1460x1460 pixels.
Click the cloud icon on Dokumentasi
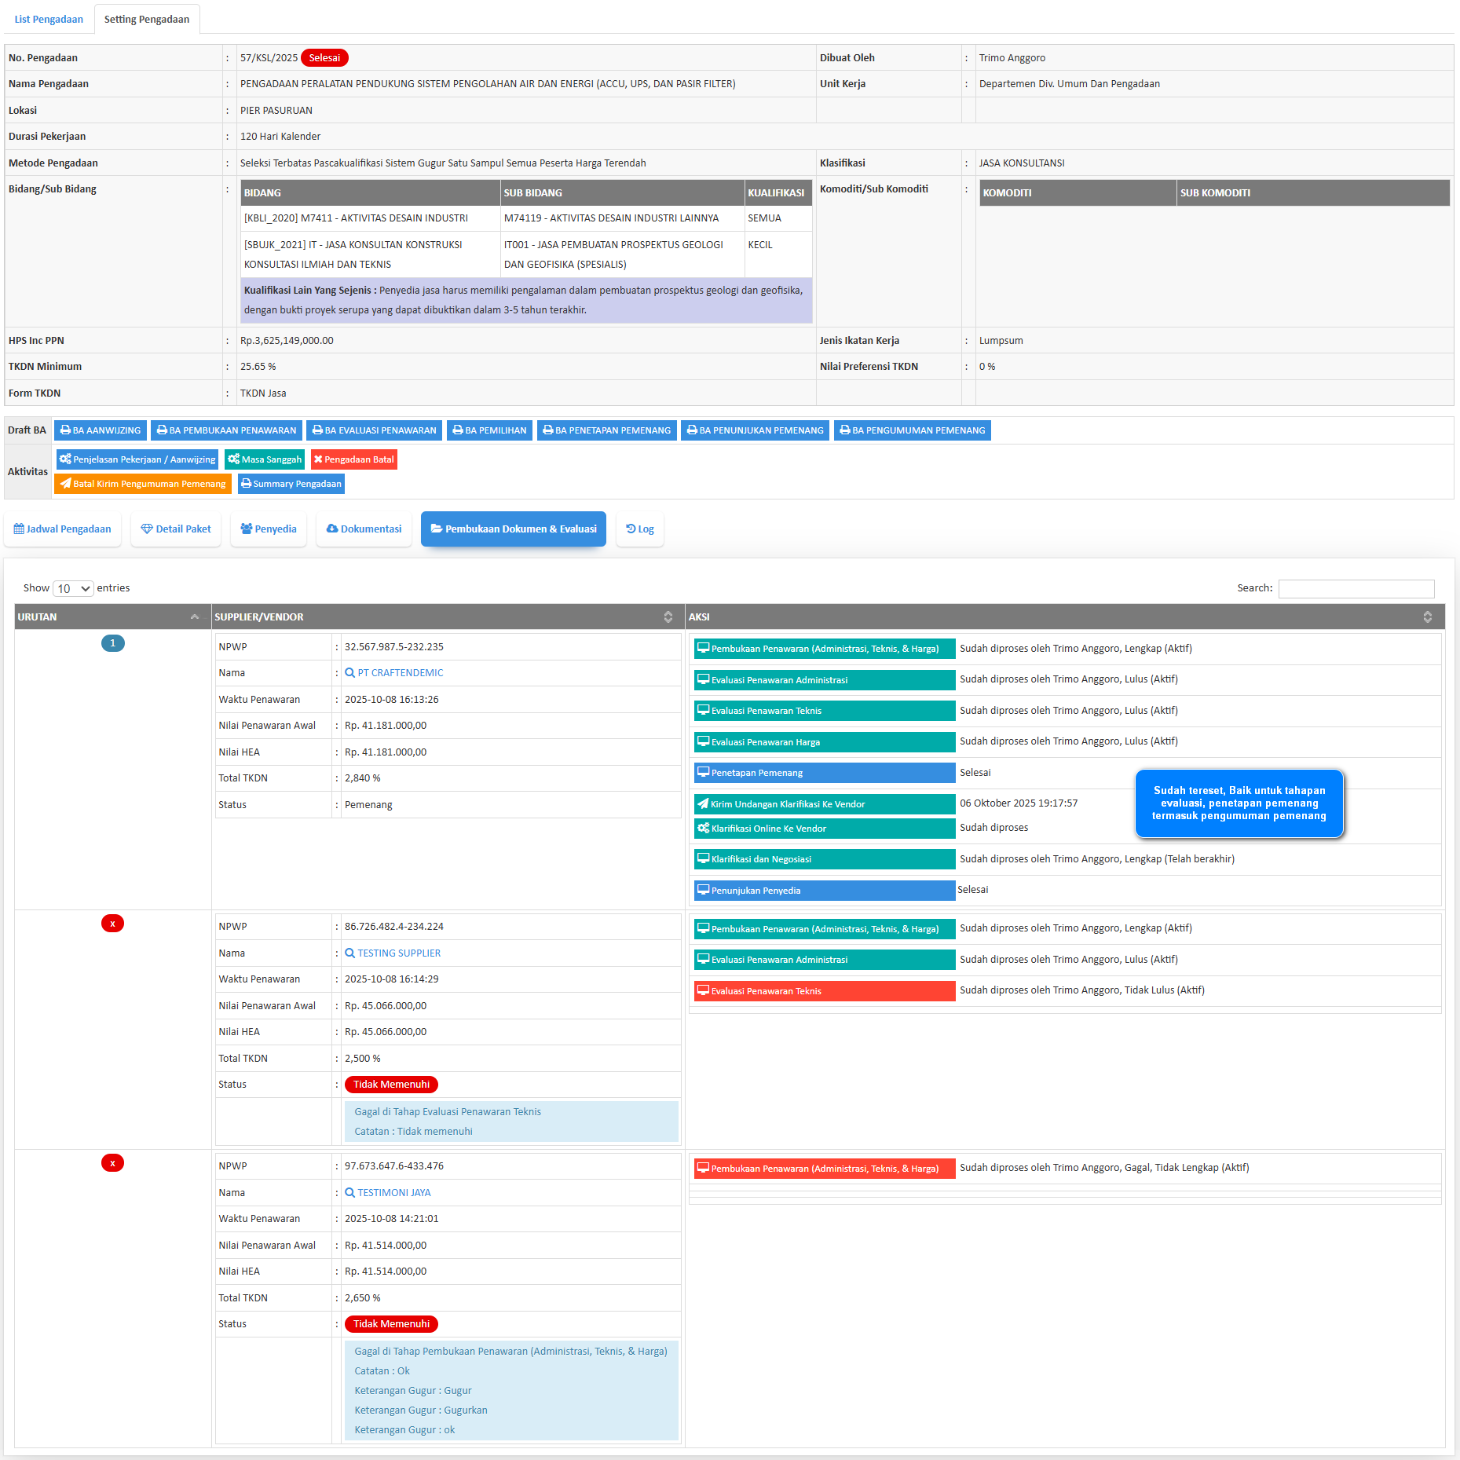tap(332, 529)
